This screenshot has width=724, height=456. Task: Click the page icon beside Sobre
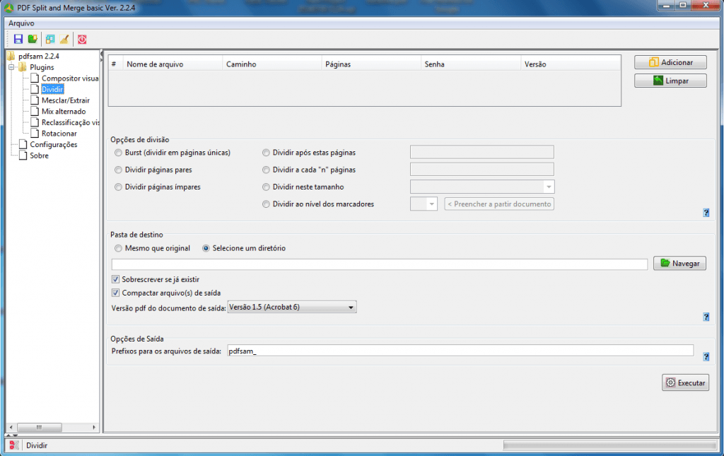[23, 156]
